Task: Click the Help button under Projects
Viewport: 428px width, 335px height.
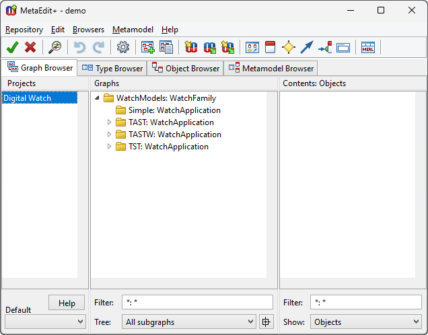Action: coord(67,303)
